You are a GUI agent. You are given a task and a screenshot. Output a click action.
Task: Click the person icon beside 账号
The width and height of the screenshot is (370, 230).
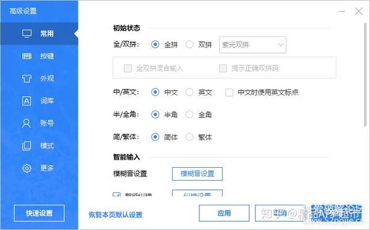(26, 123)
